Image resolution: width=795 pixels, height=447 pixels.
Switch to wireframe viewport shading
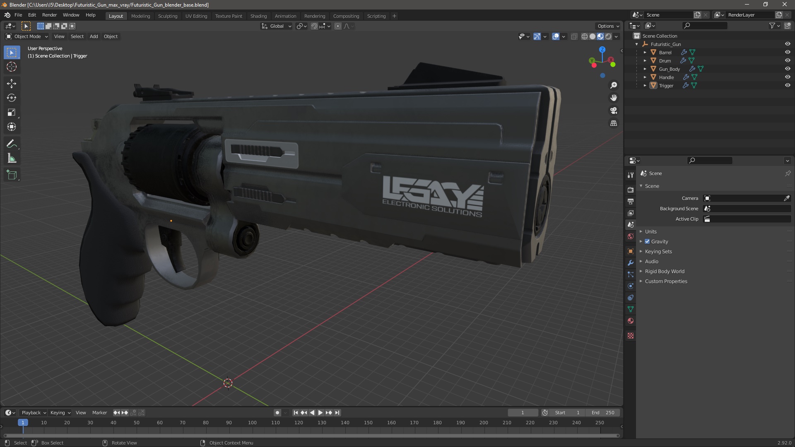point(585,36)
